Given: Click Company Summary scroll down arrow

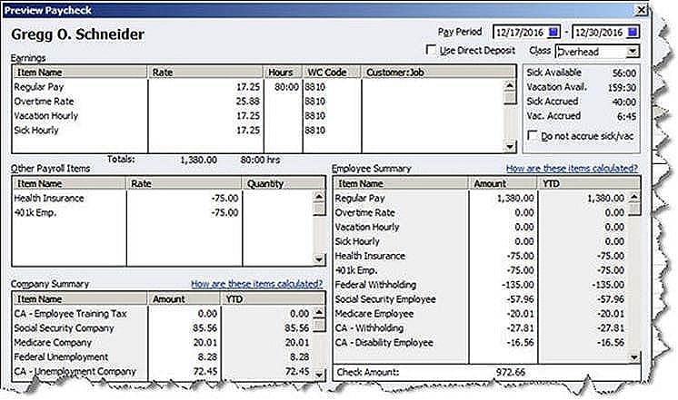Looking at the screenshot, I should (319, 375).
